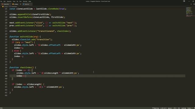Open the File menu
This screenshot has width=195, height=109.
1,1
